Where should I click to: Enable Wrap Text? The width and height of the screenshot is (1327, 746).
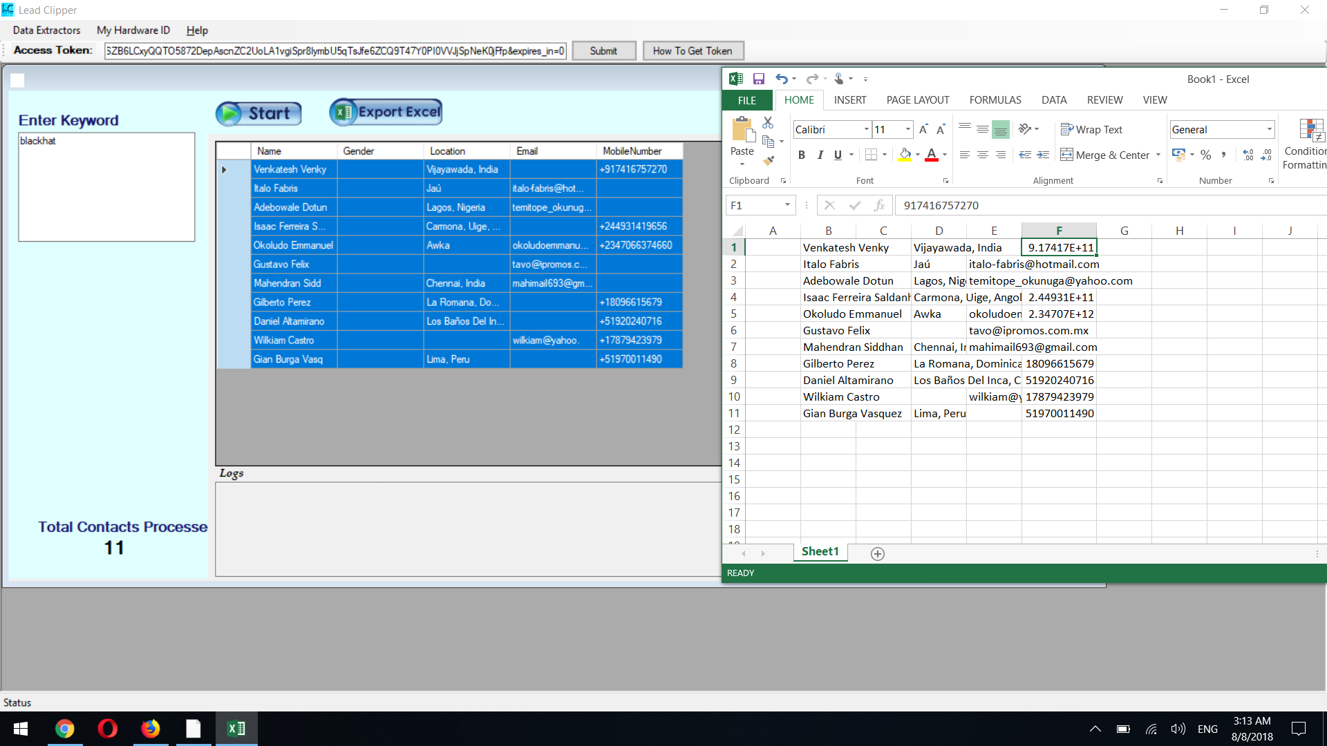[x=1091, y=129]
